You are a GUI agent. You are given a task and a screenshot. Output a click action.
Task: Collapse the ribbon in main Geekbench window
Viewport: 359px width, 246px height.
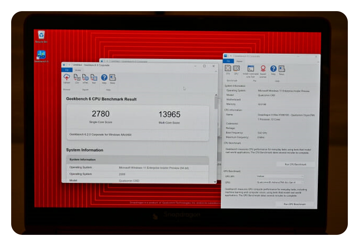click(318, 62)
